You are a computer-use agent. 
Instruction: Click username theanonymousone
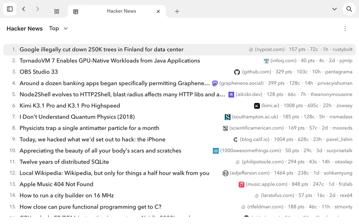point(331,94)
